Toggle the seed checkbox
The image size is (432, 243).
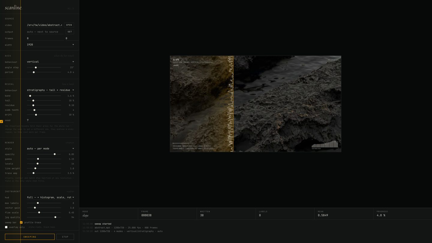tap(1, 121)
